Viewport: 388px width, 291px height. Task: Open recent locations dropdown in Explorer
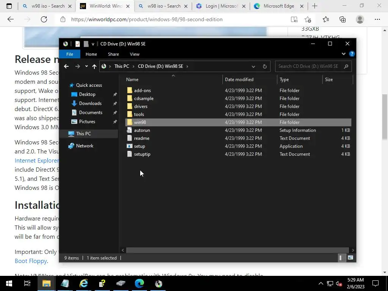tap(86, 66)
